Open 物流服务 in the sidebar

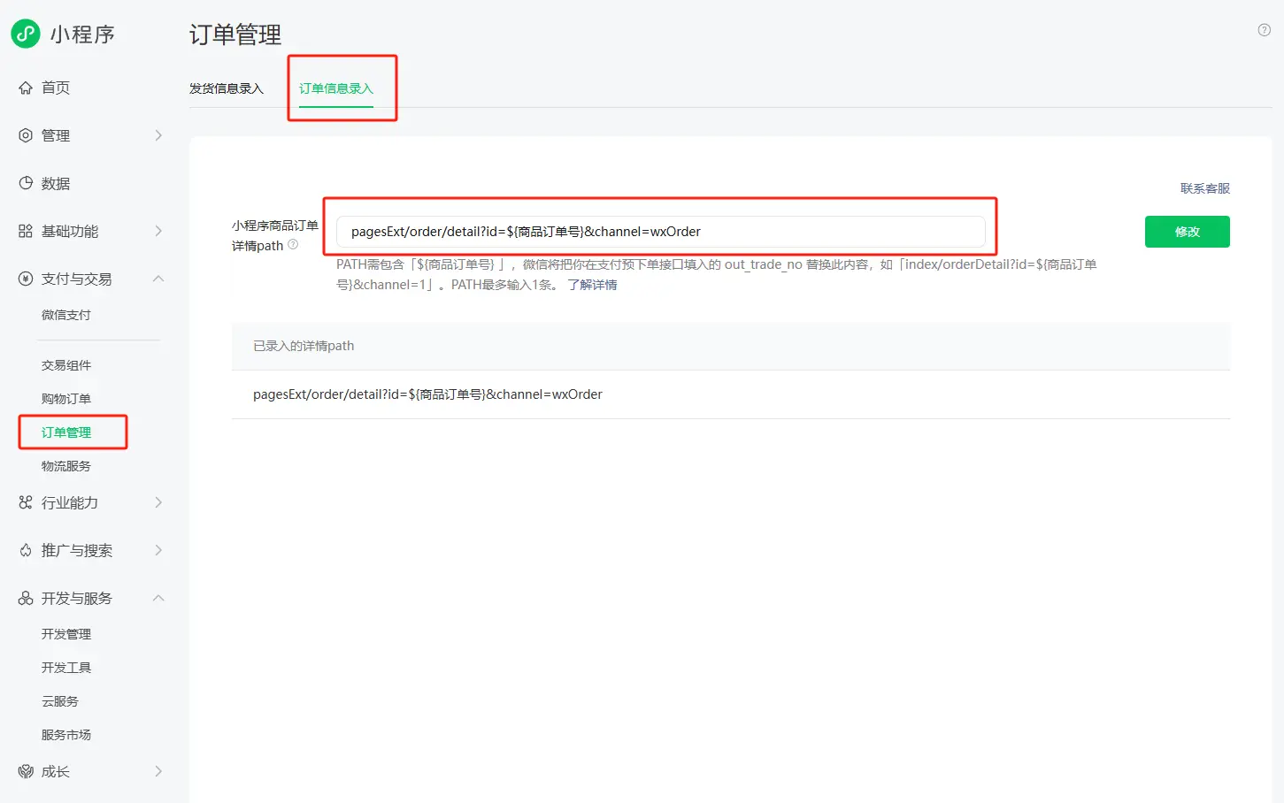(x=66, y=466)
